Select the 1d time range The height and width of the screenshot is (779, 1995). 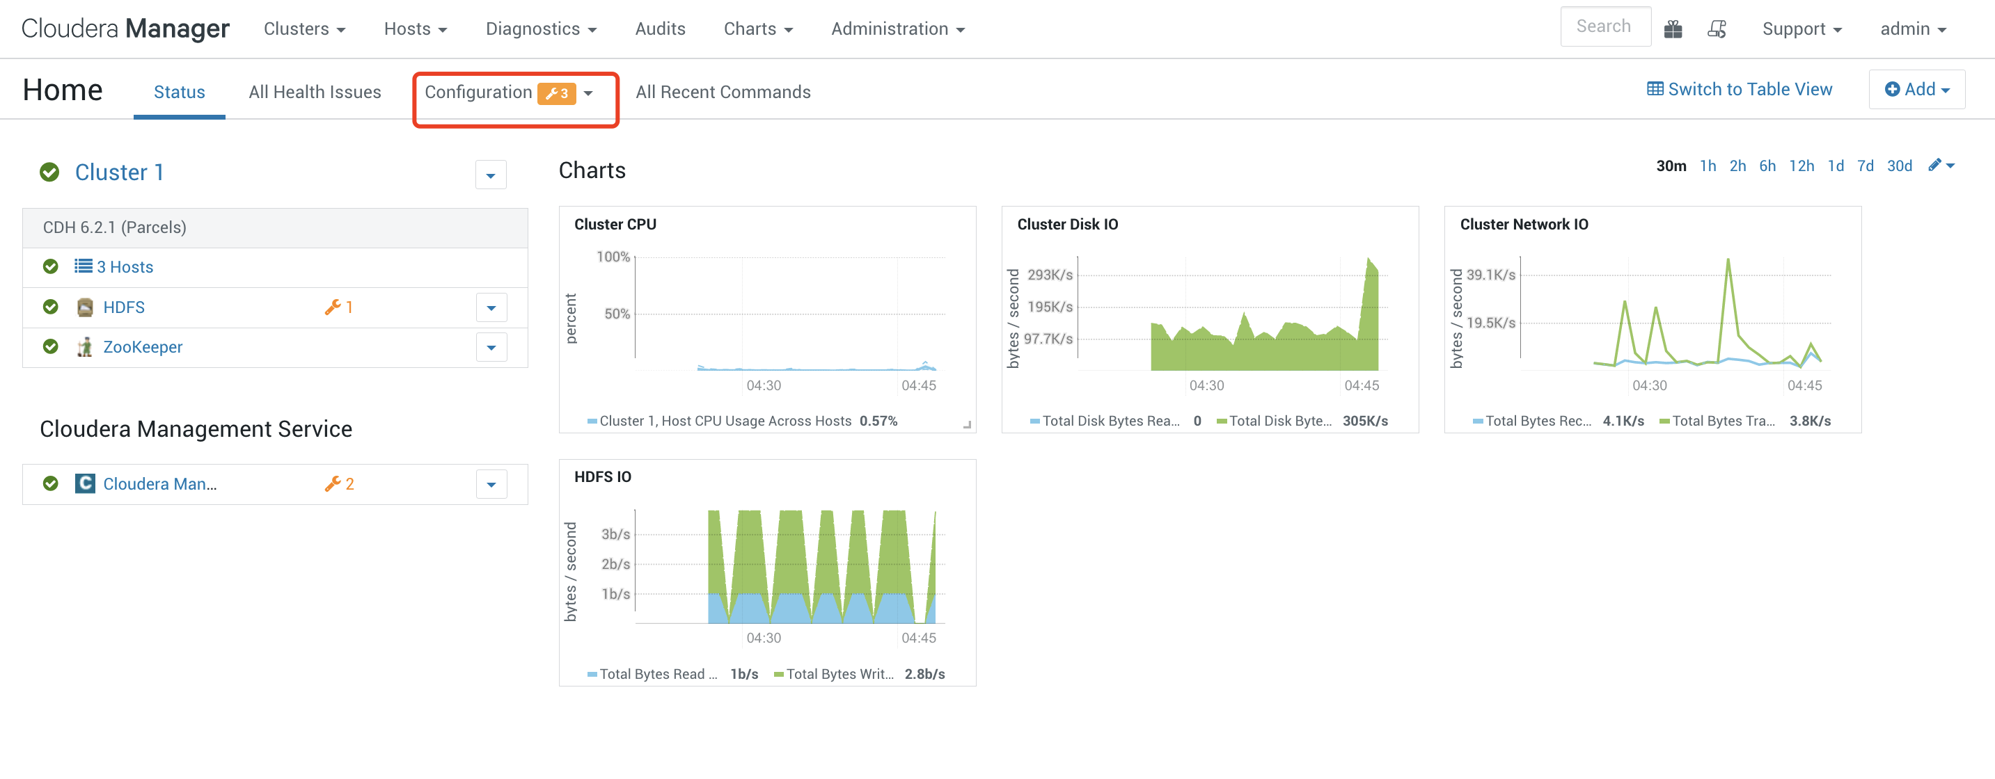(1835, 166)
